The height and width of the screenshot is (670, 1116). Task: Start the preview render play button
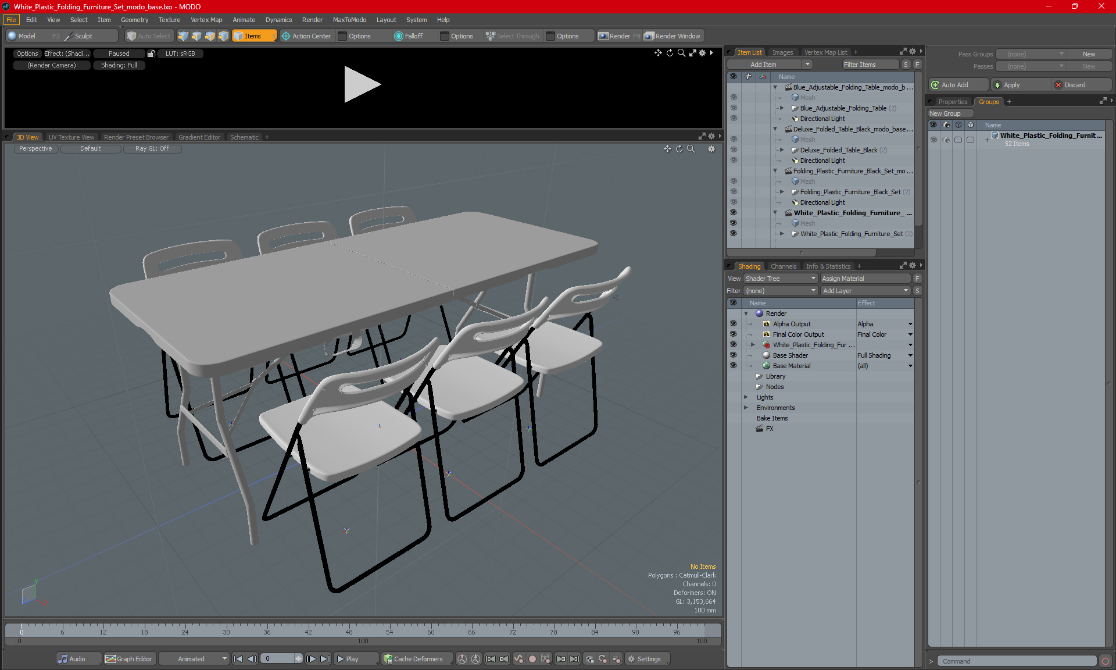click(362, 85)
